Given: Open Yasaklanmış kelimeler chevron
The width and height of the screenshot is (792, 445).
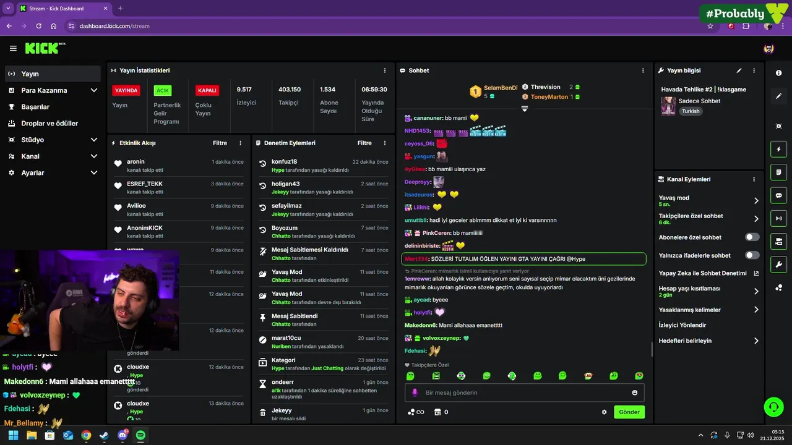Looking at the screenshot, I should [x=756, y=310].
